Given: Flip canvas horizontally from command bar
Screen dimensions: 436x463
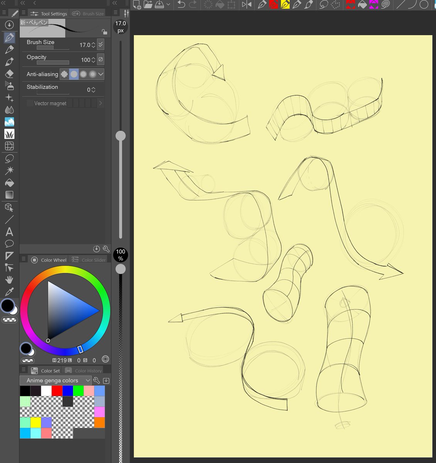Looking at the screenshot, I should click(x=246, y=5).
